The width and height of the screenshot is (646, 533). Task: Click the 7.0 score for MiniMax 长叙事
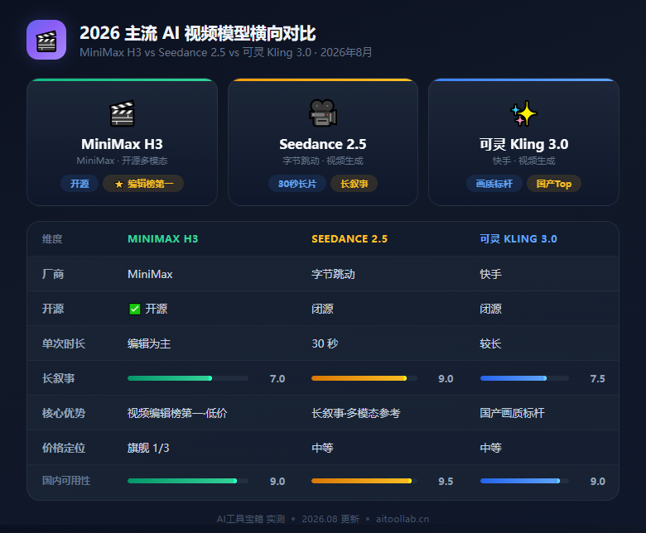point(277,379)
